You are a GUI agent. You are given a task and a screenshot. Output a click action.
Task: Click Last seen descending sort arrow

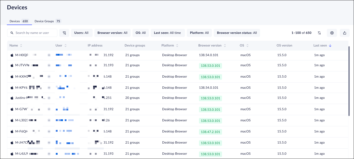coord(330,46)
